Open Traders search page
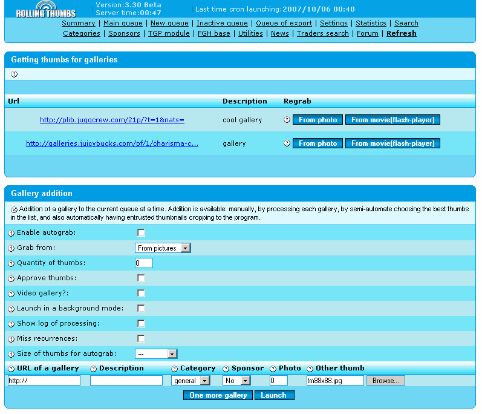482x414 pixels. 323,33
